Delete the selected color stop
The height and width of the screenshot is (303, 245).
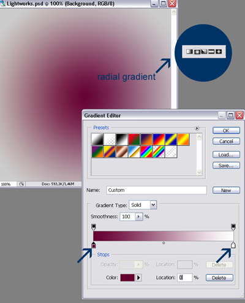pyautogui.click(x=219, y=278)
